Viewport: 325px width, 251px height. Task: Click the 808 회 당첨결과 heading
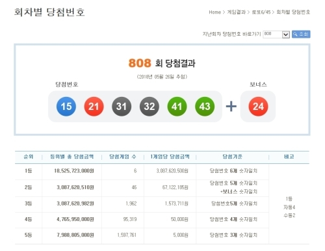162,63
